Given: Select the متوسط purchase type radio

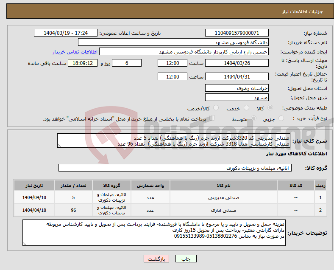Looking at the screenshot, I should tap(253, 118).
